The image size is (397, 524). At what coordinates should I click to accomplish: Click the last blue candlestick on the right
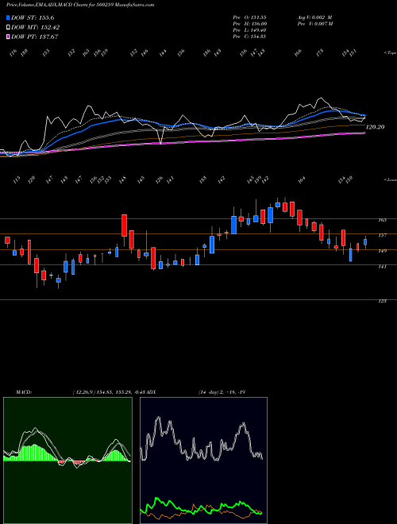coord(365,242)
